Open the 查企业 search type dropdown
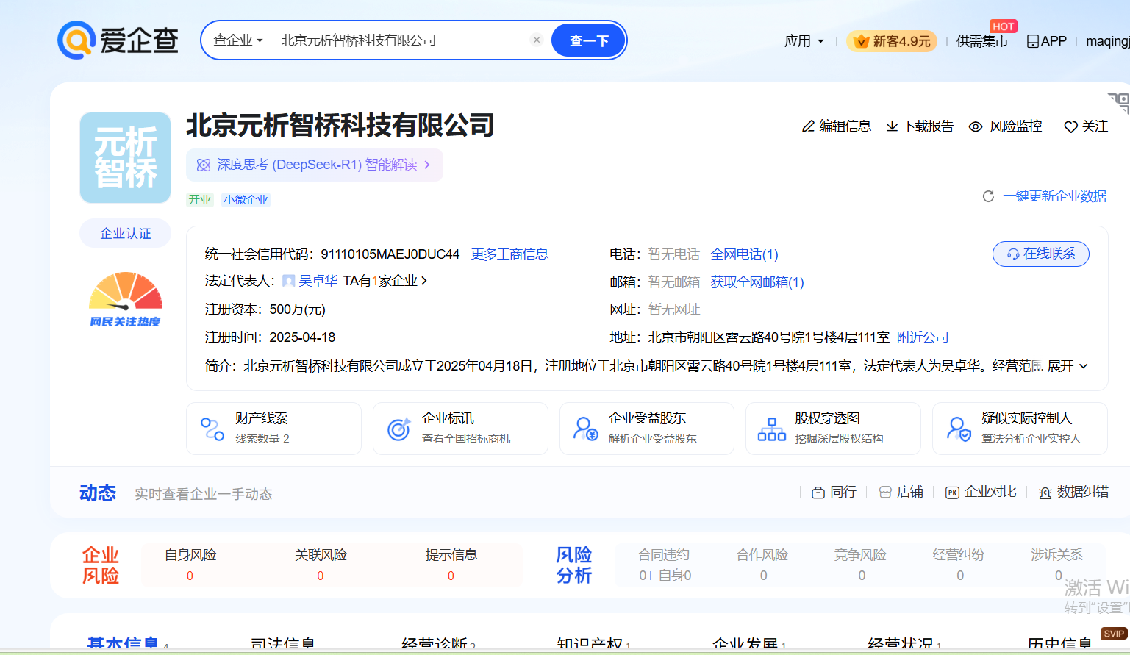Viewport: 1130px width, 655px height. pos(237,40)
